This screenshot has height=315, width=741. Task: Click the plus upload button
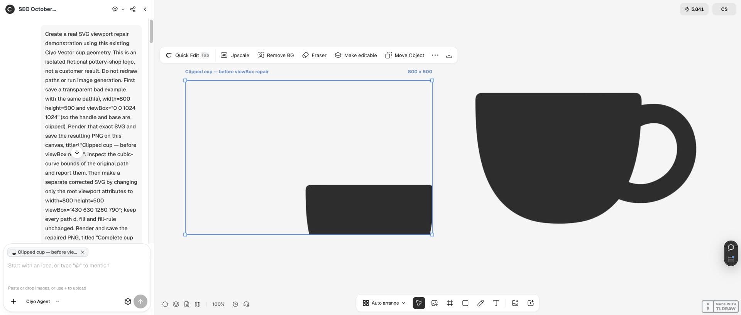(x=14, y=302)
